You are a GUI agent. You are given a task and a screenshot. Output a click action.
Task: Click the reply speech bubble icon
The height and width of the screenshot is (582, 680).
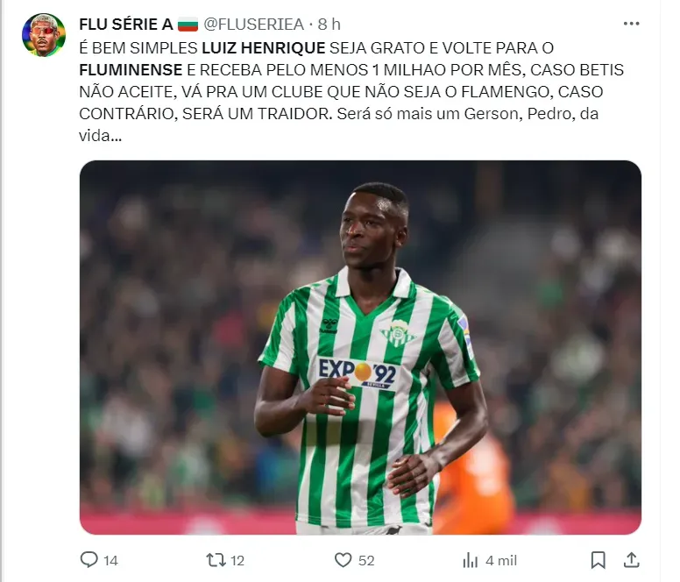(x=89, y=559)
